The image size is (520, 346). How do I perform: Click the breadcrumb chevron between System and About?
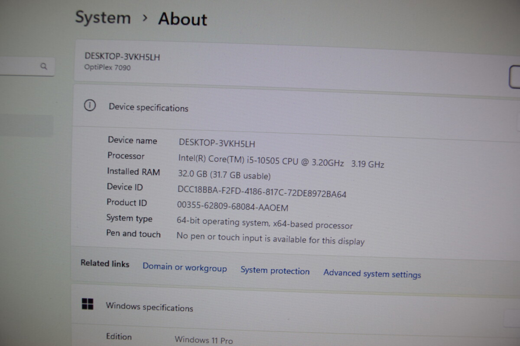(x=145, y=18)
